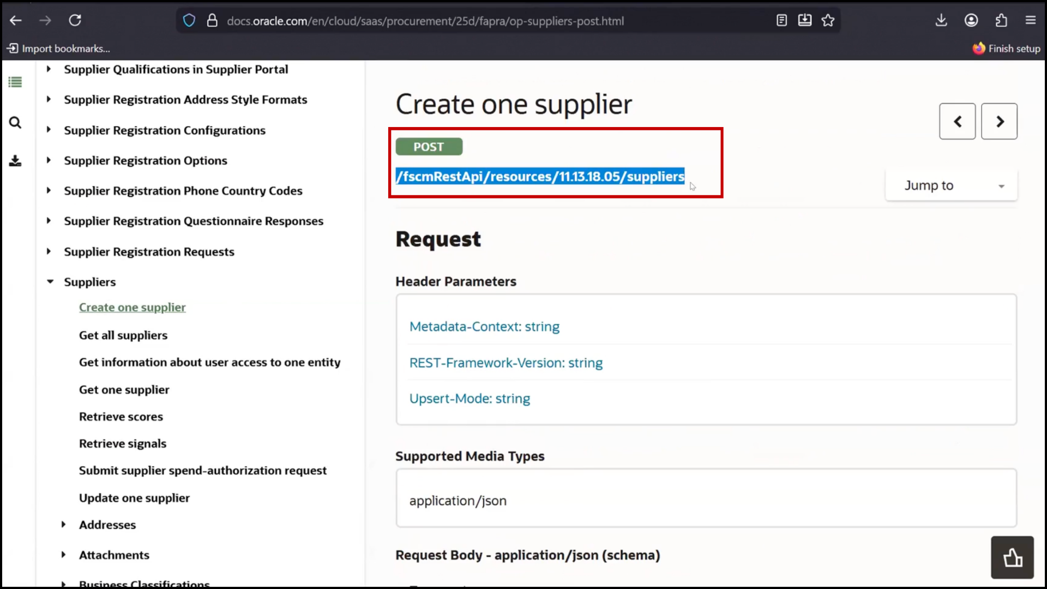Open Submit supplier spend-authorization request
This screenshot has height=589, width=1047.
click(203, 471)
